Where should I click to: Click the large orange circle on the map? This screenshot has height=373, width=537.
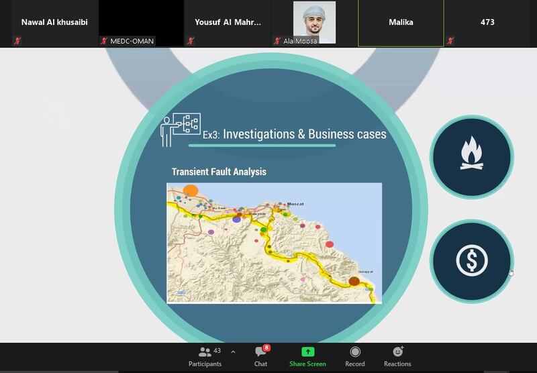pyautogui.click(x=191, y=191)
